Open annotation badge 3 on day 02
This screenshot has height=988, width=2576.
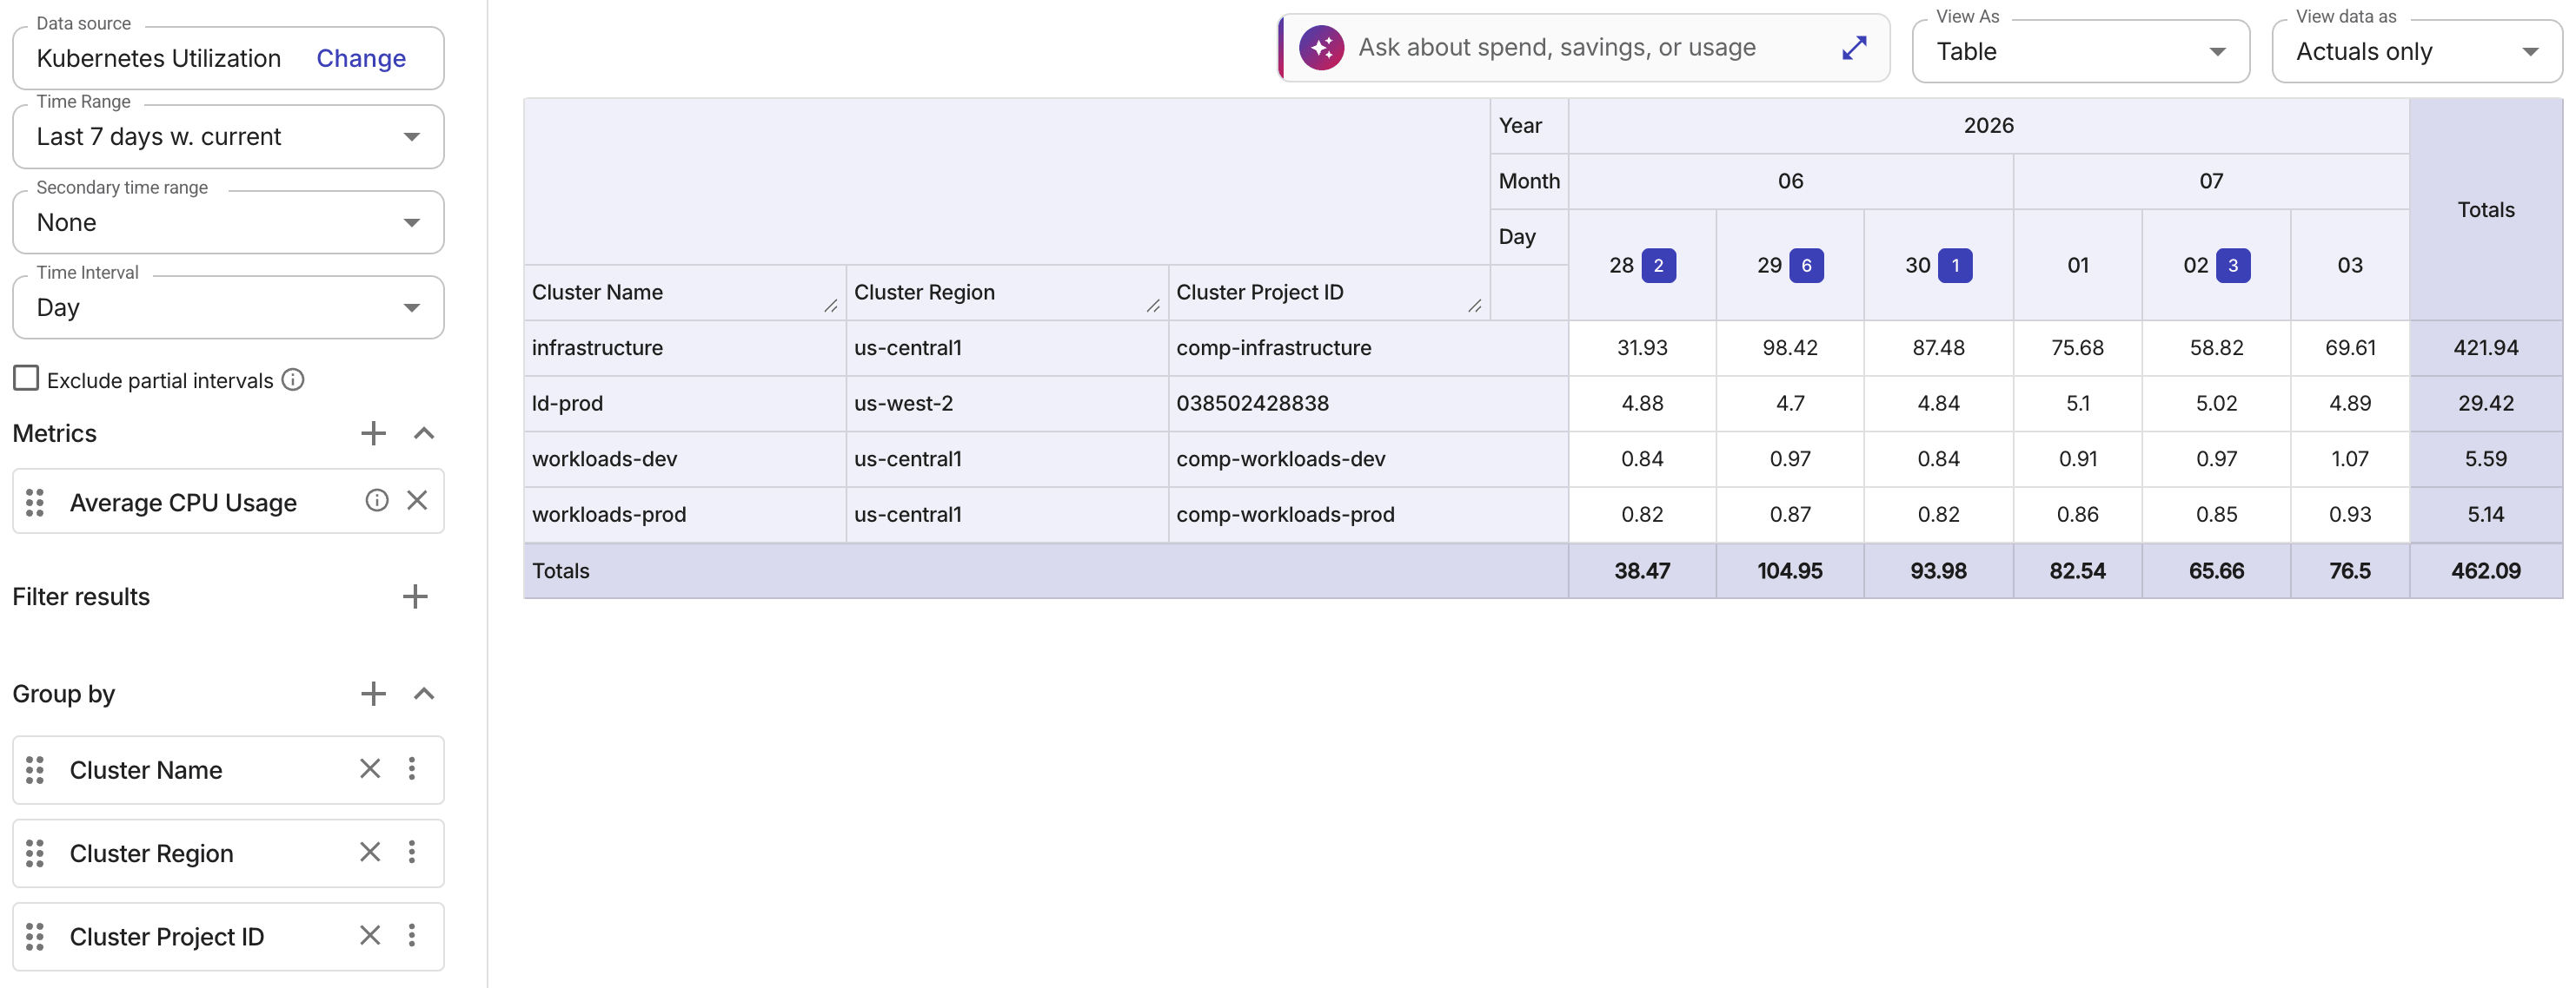[2233, 266]
